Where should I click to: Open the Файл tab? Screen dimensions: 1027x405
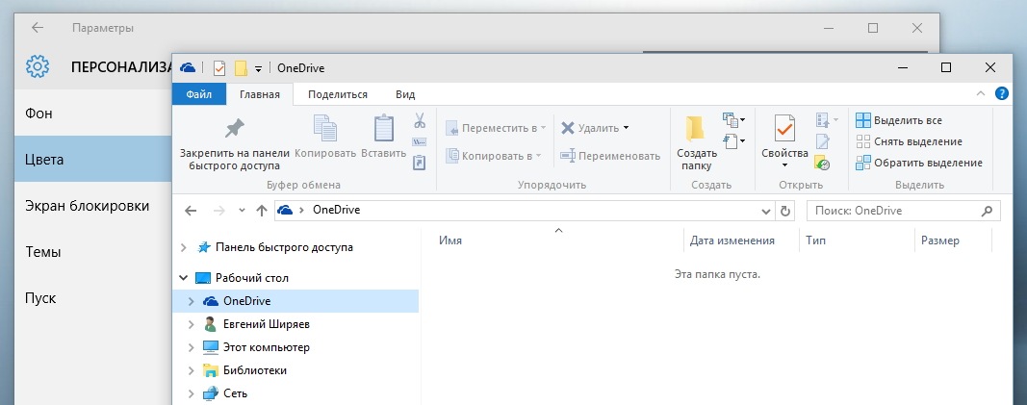[x=198, y=94]
